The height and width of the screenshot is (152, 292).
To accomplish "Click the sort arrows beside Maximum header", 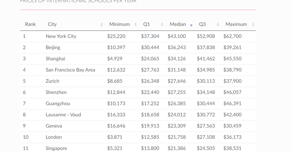I will (x=253, y=24).
